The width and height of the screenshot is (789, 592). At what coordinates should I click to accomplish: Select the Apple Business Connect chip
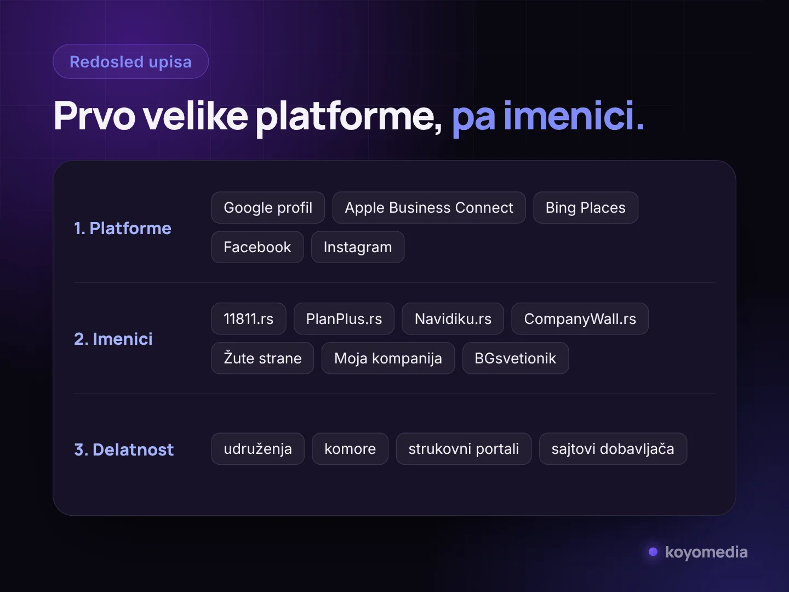tap(429, 208)
